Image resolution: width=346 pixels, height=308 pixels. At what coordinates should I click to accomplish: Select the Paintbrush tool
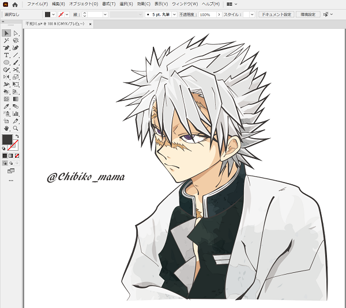click(x=16, y=63)
